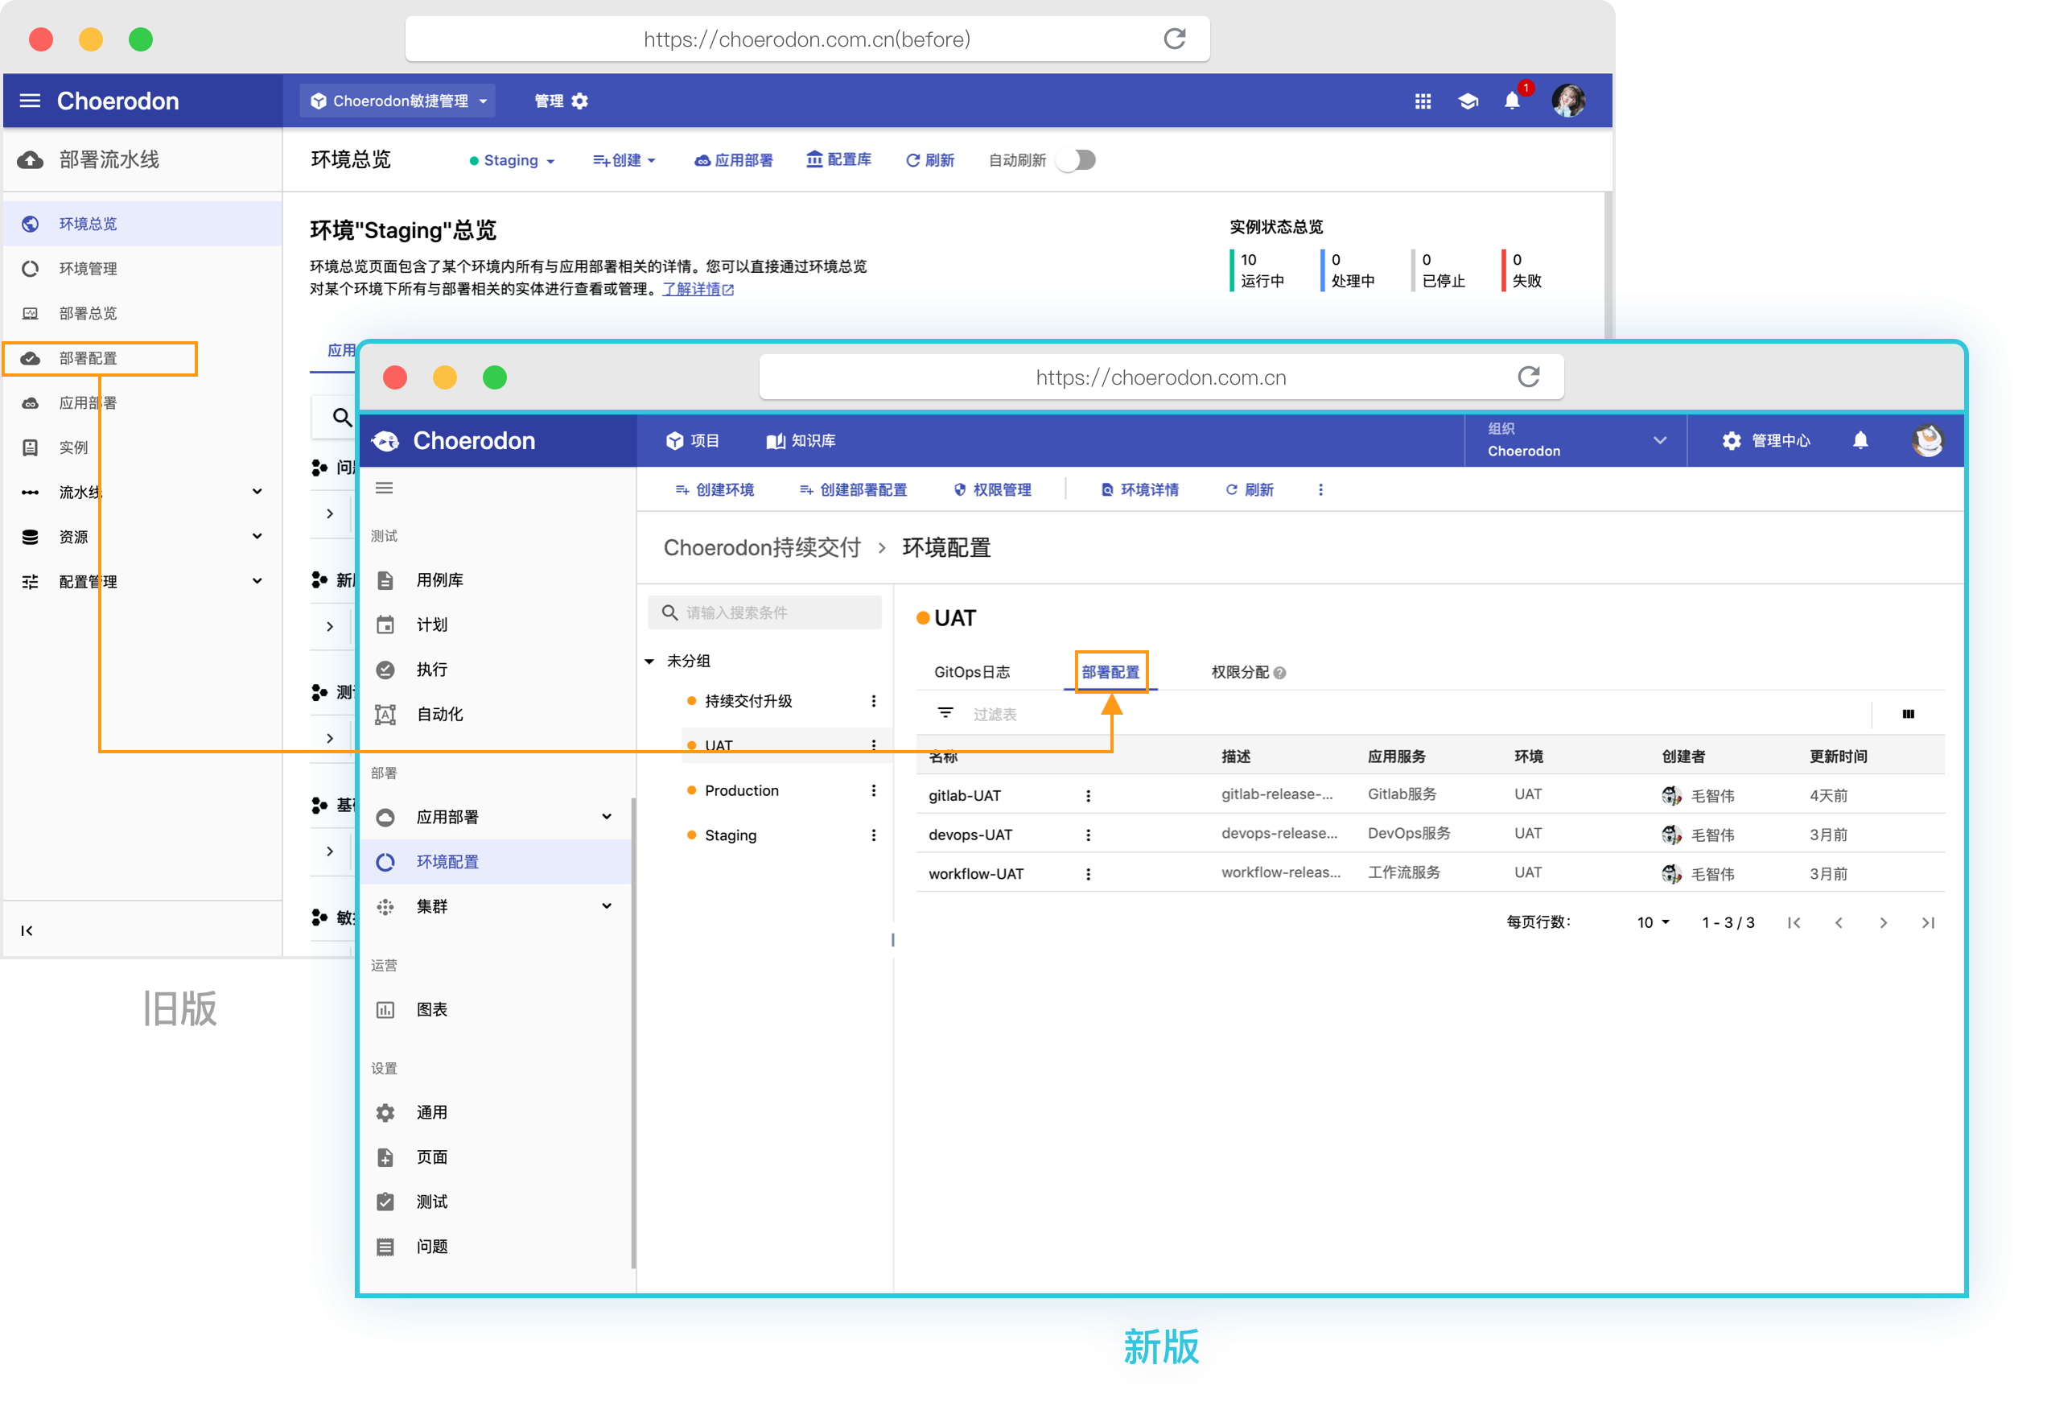Open the 组织 Choerodon organization dropdown
Viewport: 2047px width, 1410px height.
1575,440
